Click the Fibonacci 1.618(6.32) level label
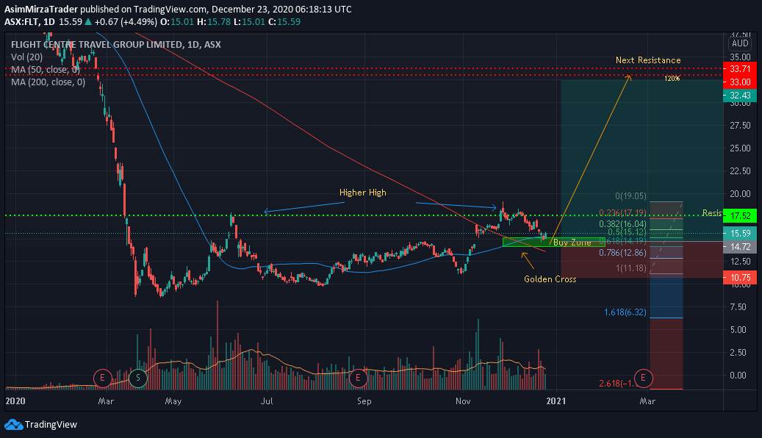This screenshot has width=762, height=438. coord(625,312)
